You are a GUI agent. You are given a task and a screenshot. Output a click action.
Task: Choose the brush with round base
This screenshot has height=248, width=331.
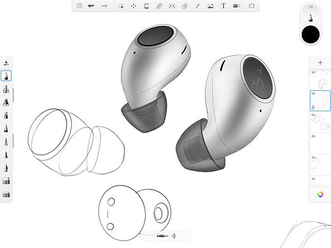(6, 168)
